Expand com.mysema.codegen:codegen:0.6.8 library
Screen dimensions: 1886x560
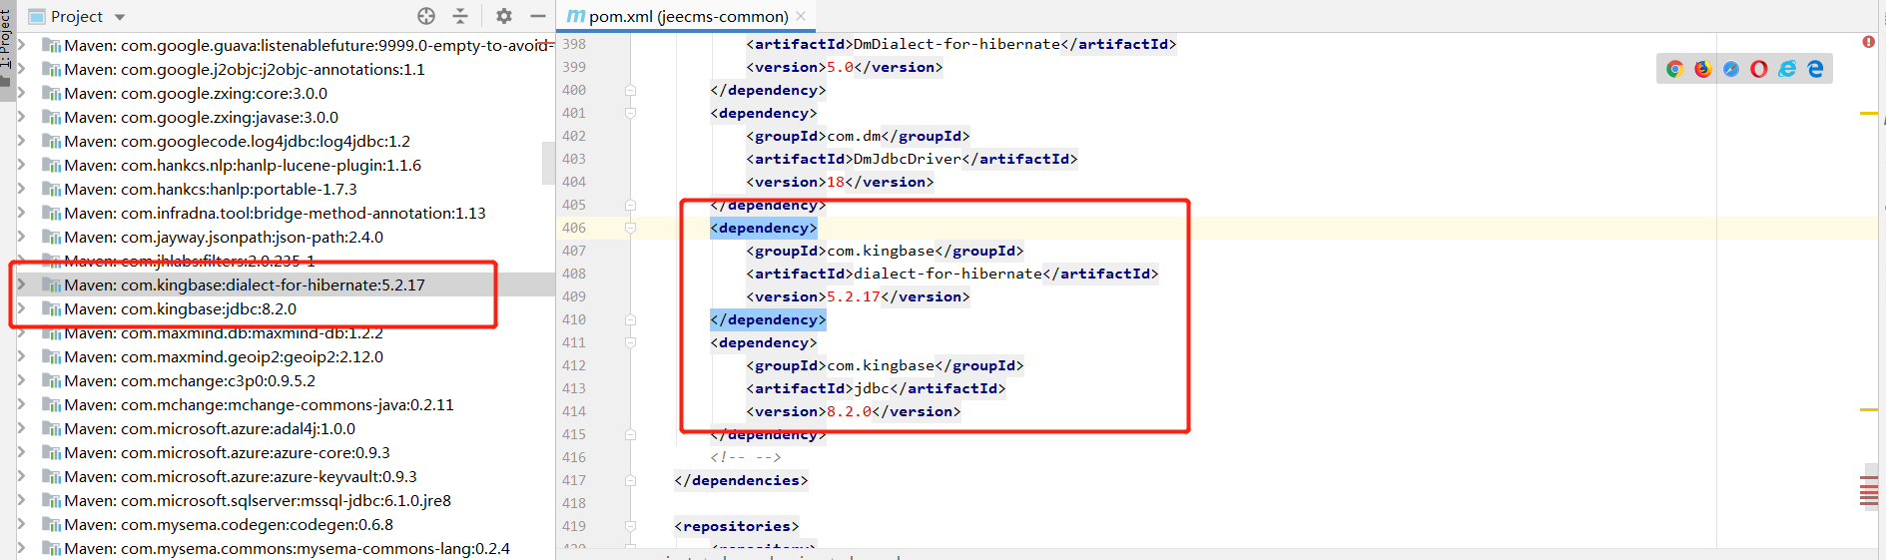(21, 524)
